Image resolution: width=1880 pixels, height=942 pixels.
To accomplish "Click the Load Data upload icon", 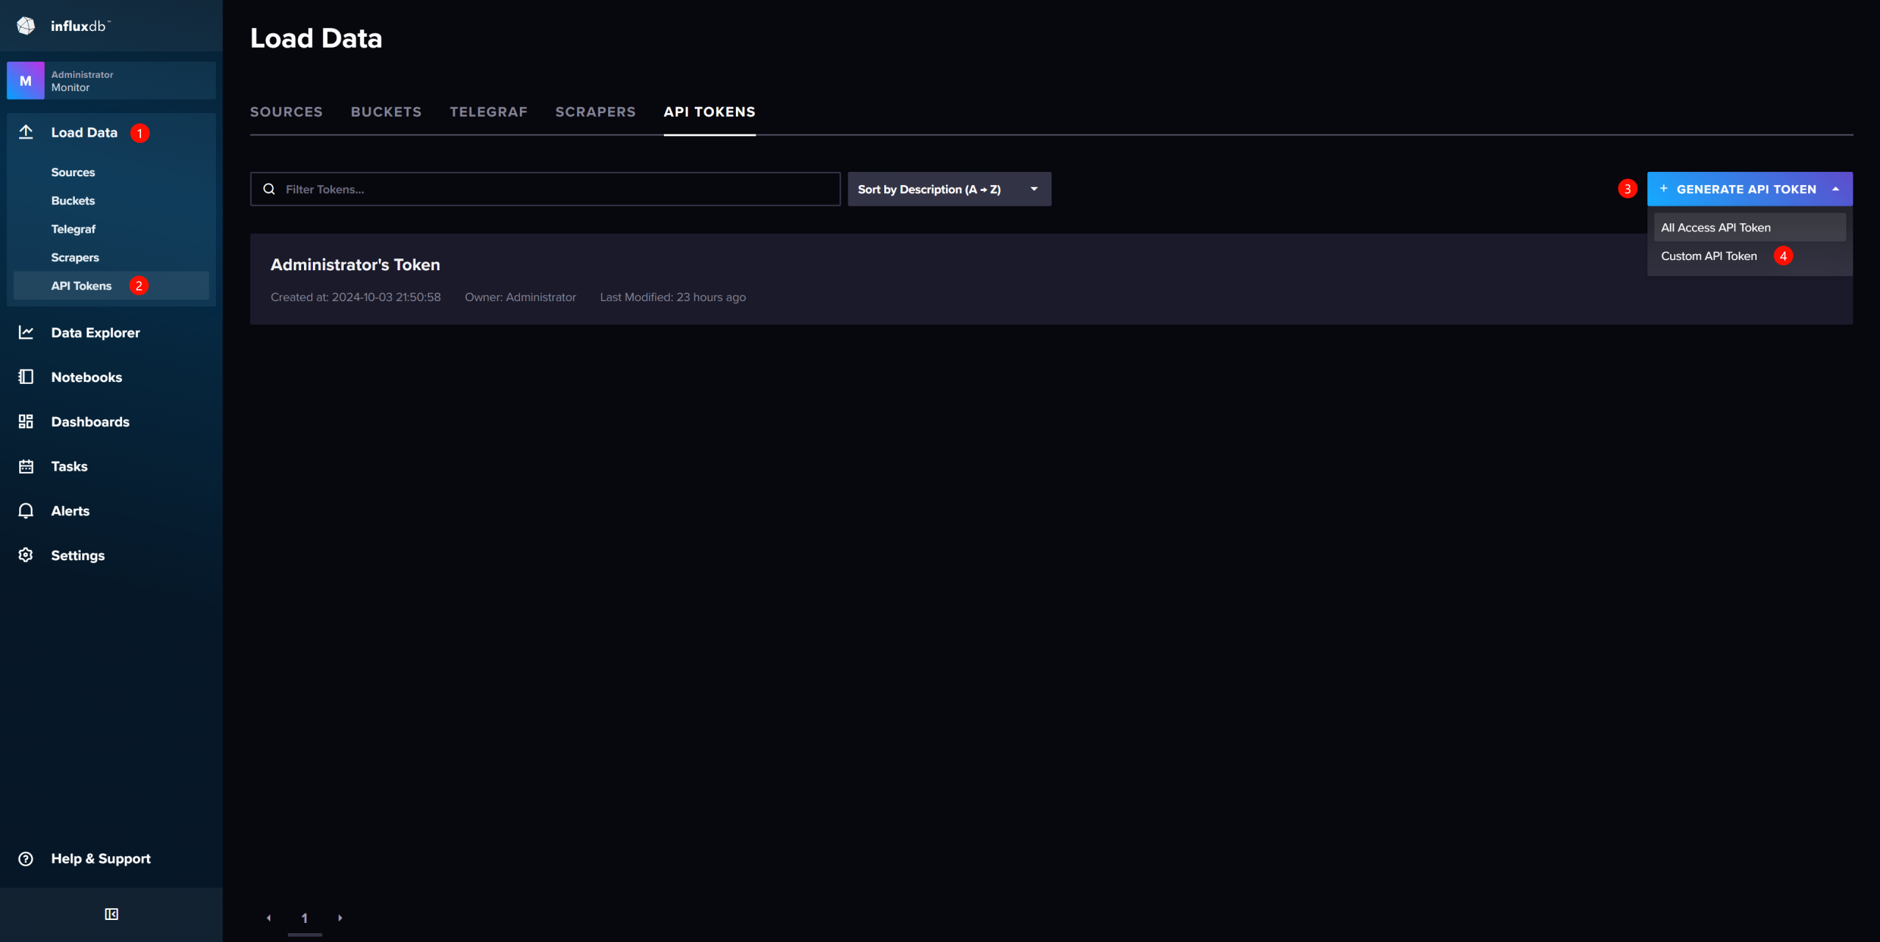I will (26, 132).
